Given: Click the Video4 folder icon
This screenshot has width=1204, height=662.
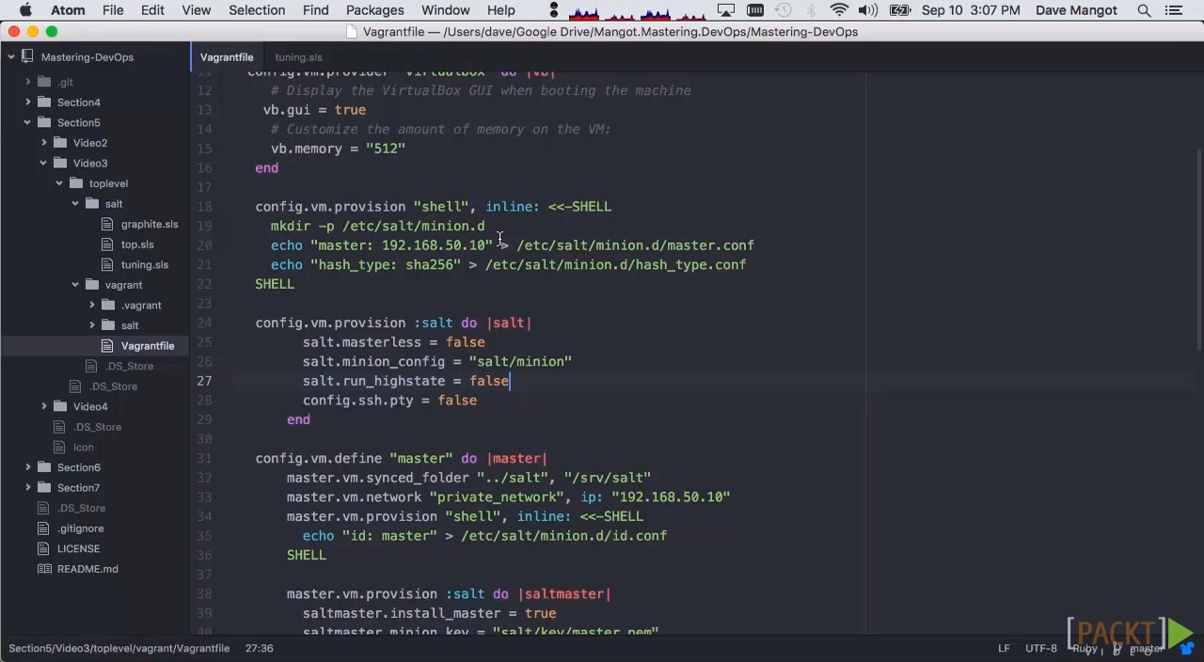Looking at the screenshot, I should pyautogui.click(x=60, y=407).
